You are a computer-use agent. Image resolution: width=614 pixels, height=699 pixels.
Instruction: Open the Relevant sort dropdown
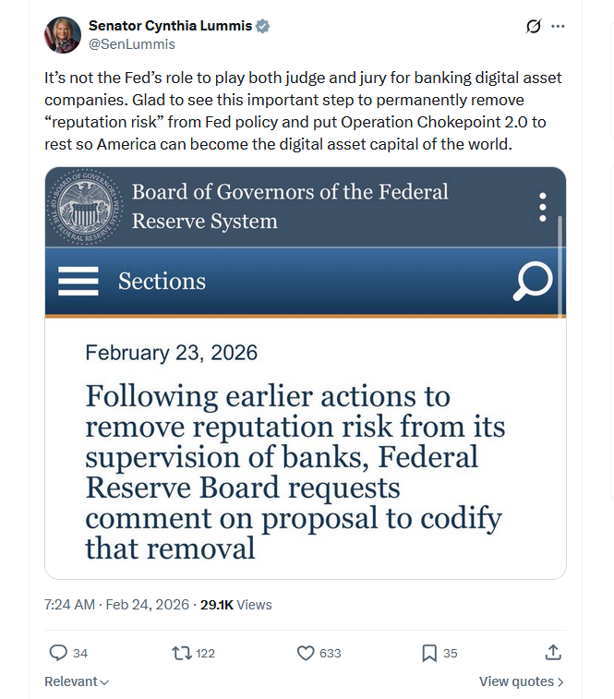[x=77, y=681]
